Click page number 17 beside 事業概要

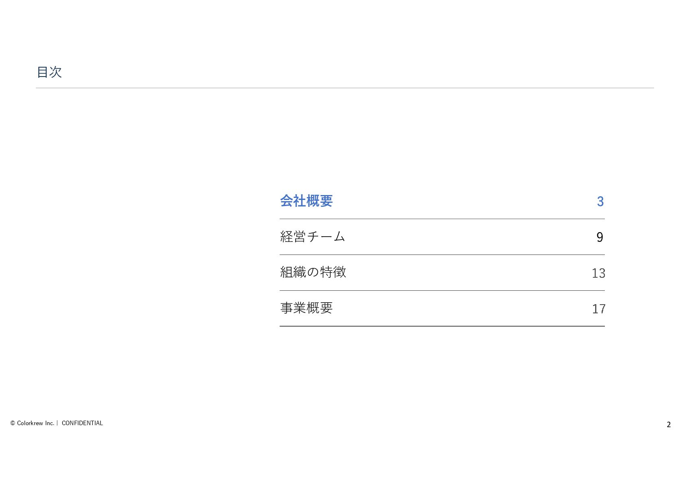point(598,309)
